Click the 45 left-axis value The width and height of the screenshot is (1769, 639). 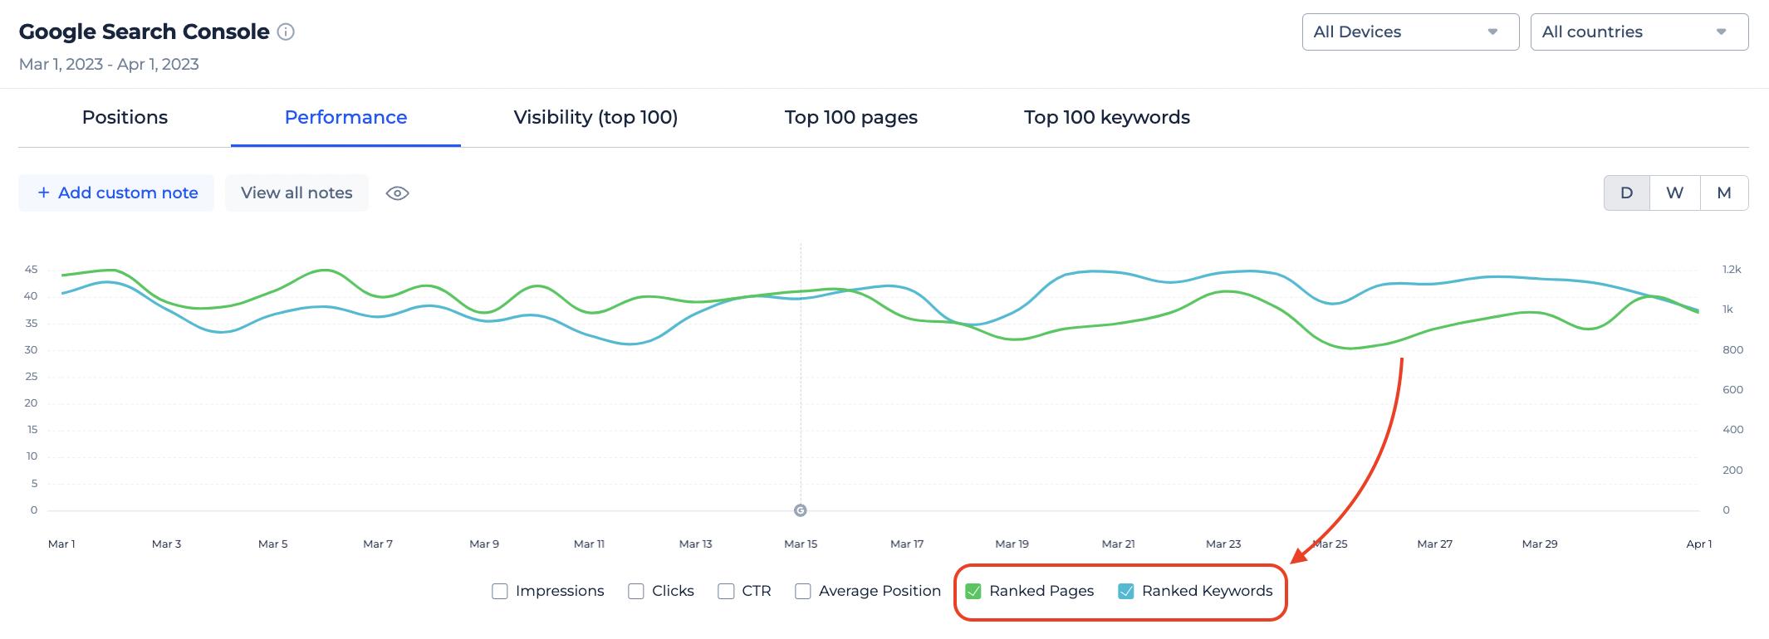[x=32, y=270]
